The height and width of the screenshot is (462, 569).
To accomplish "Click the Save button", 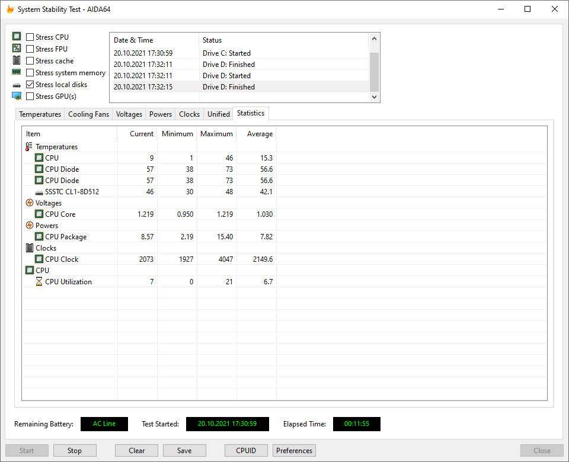I will pyautogui.click(x=184, y=450).
